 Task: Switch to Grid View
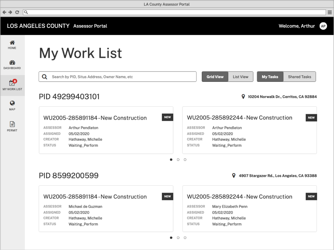[x=215, y=77]
